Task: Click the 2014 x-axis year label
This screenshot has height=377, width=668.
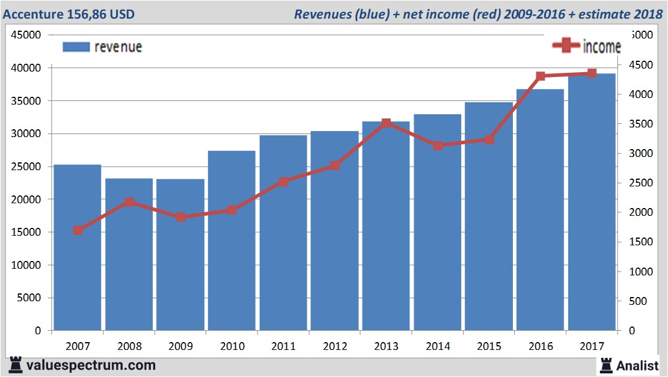Action: pos(437,347)
